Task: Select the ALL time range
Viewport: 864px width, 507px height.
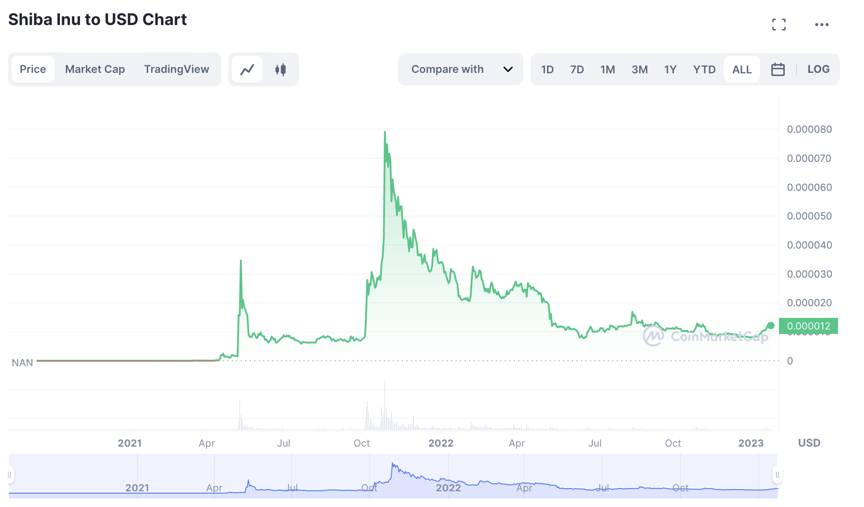Action: 742,69
